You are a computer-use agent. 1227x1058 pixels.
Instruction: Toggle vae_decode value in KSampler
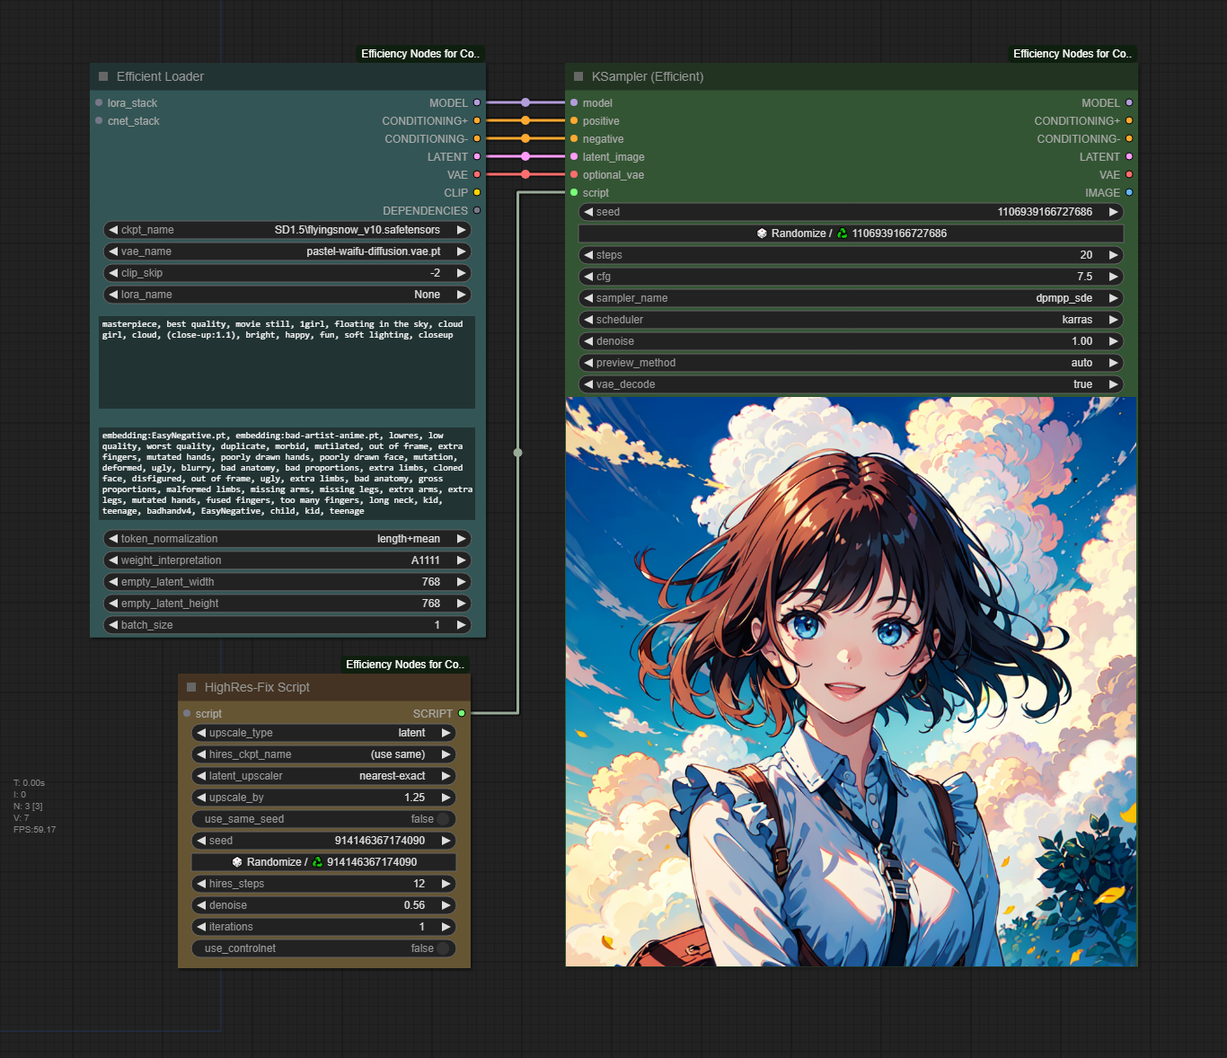pos(851,384)
